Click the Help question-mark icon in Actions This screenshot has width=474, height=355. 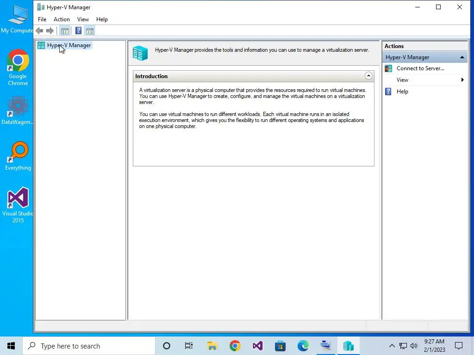pyautogui.click(x=388, y=92)
